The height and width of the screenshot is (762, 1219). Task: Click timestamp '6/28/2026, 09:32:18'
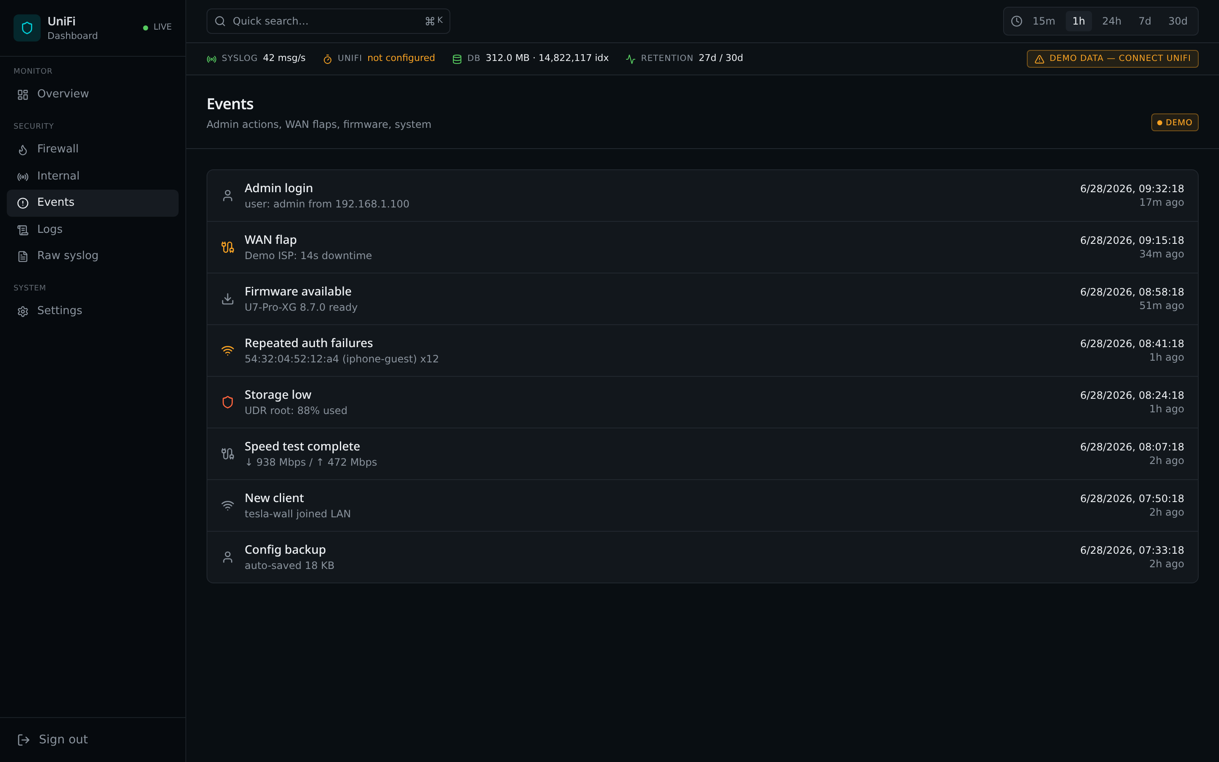tap(1132, 189)
